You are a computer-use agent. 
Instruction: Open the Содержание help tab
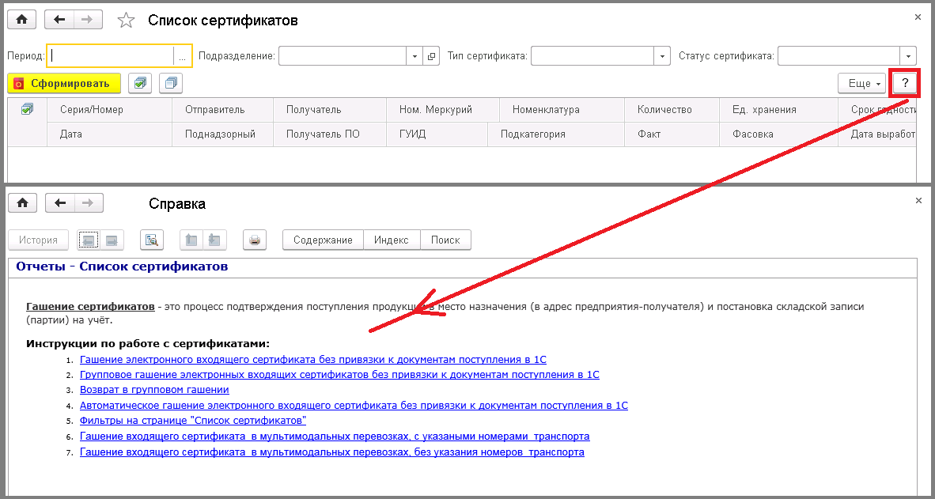pyautogui.click(x=323, y=240)
